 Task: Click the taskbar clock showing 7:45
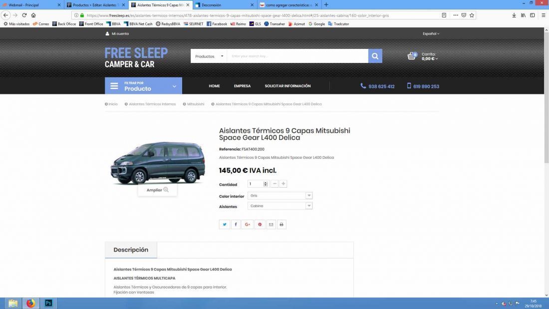point(533,304)
